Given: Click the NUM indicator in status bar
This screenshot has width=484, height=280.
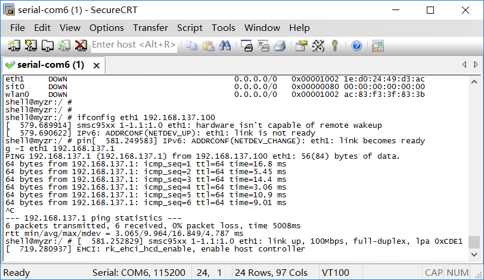Looking at the screenshot, I should point(457,273).
